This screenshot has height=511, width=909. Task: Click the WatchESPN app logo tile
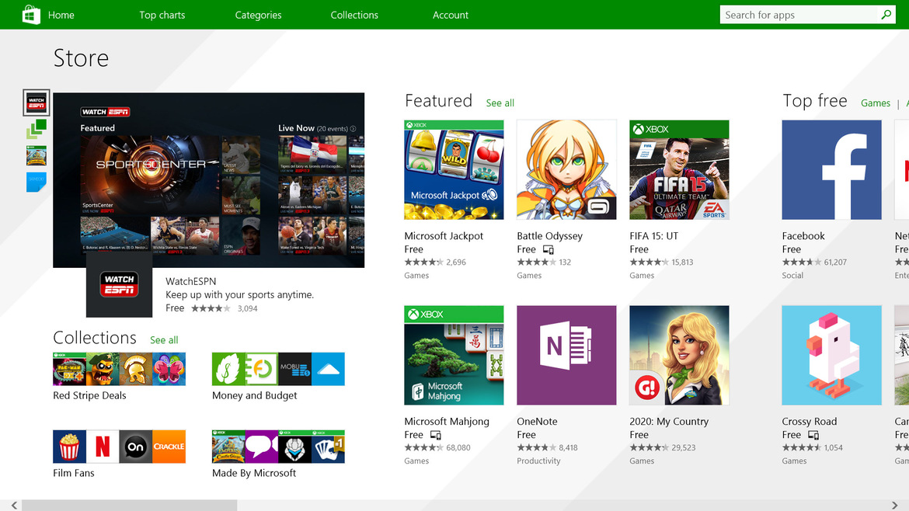tap(120, 285)
